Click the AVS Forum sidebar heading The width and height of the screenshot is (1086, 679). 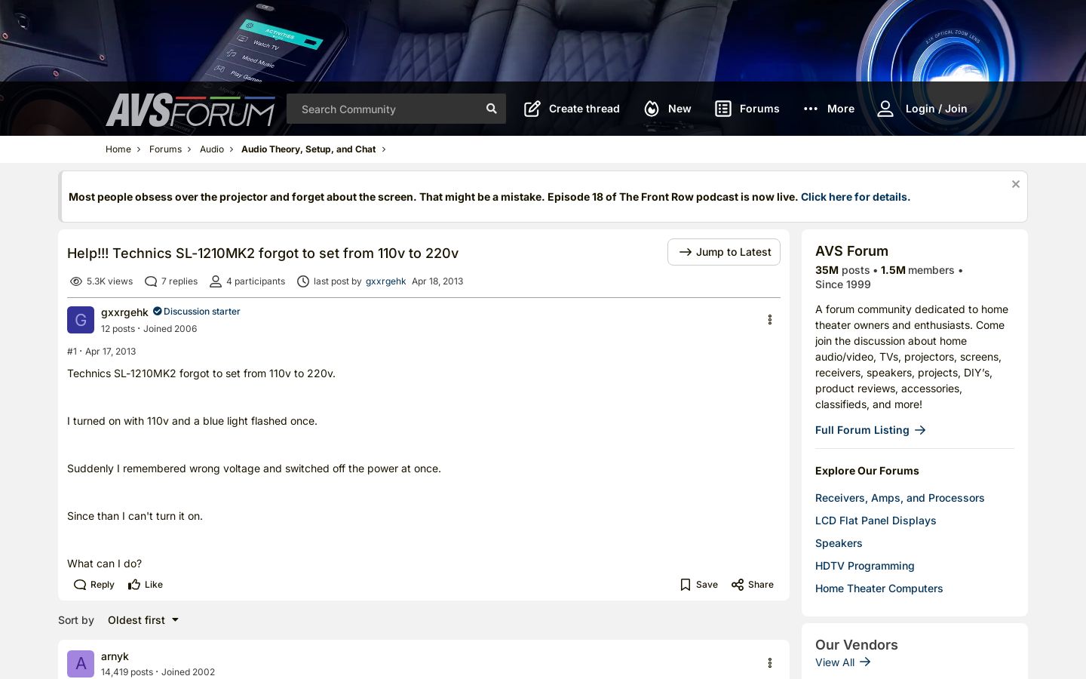coord(851,251)
